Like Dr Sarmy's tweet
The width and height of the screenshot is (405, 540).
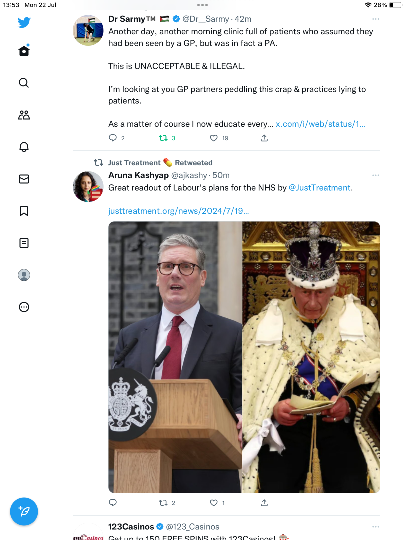pos(214,138)
